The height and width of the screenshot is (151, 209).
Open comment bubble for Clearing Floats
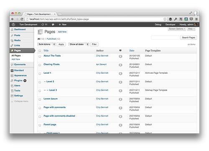(x=120, y=65)
